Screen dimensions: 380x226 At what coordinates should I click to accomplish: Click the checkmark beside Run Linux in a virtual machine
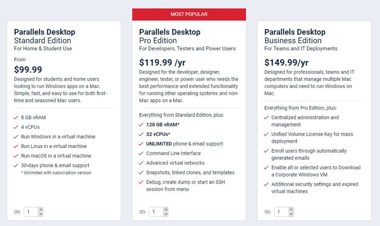click(17, 147)
